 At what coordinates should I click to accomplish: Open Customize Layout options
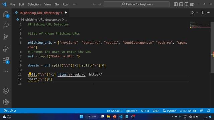(192, 4)
